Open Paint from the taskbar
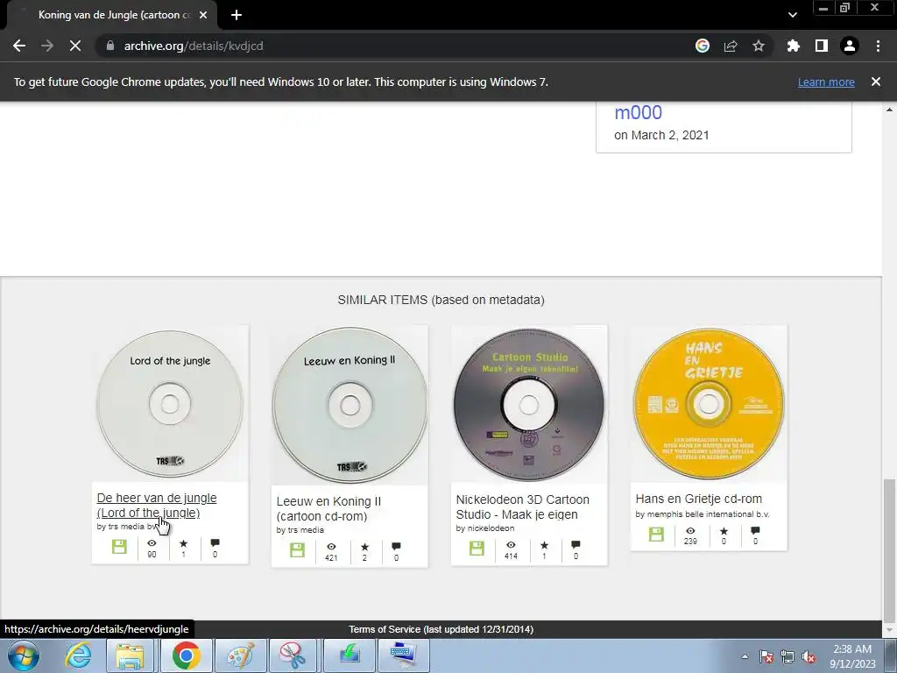This screenshot has width=897, height=673. (241, 655)
